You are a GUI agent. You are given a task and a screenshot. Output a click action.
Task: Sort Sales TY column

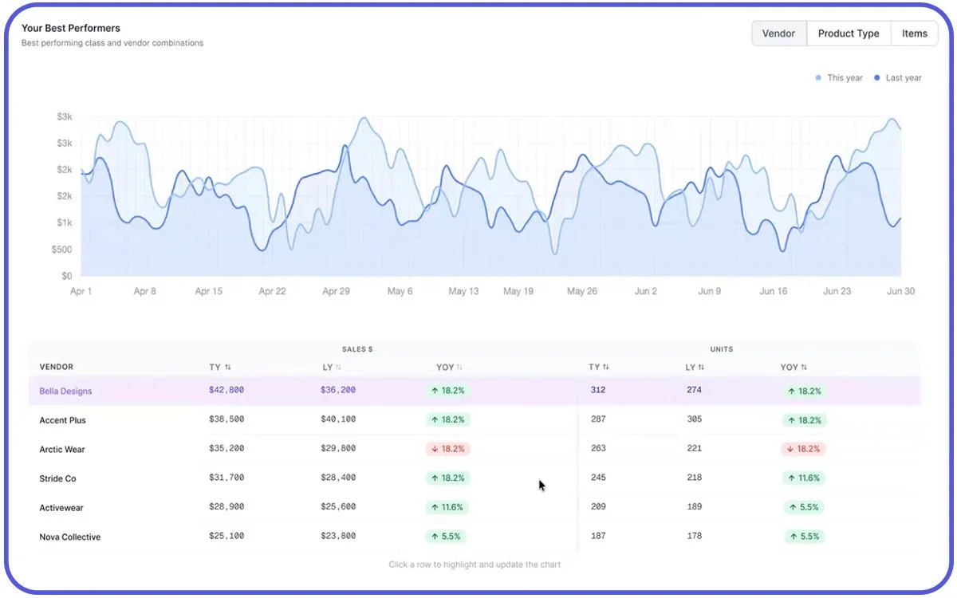click(220, 368)
